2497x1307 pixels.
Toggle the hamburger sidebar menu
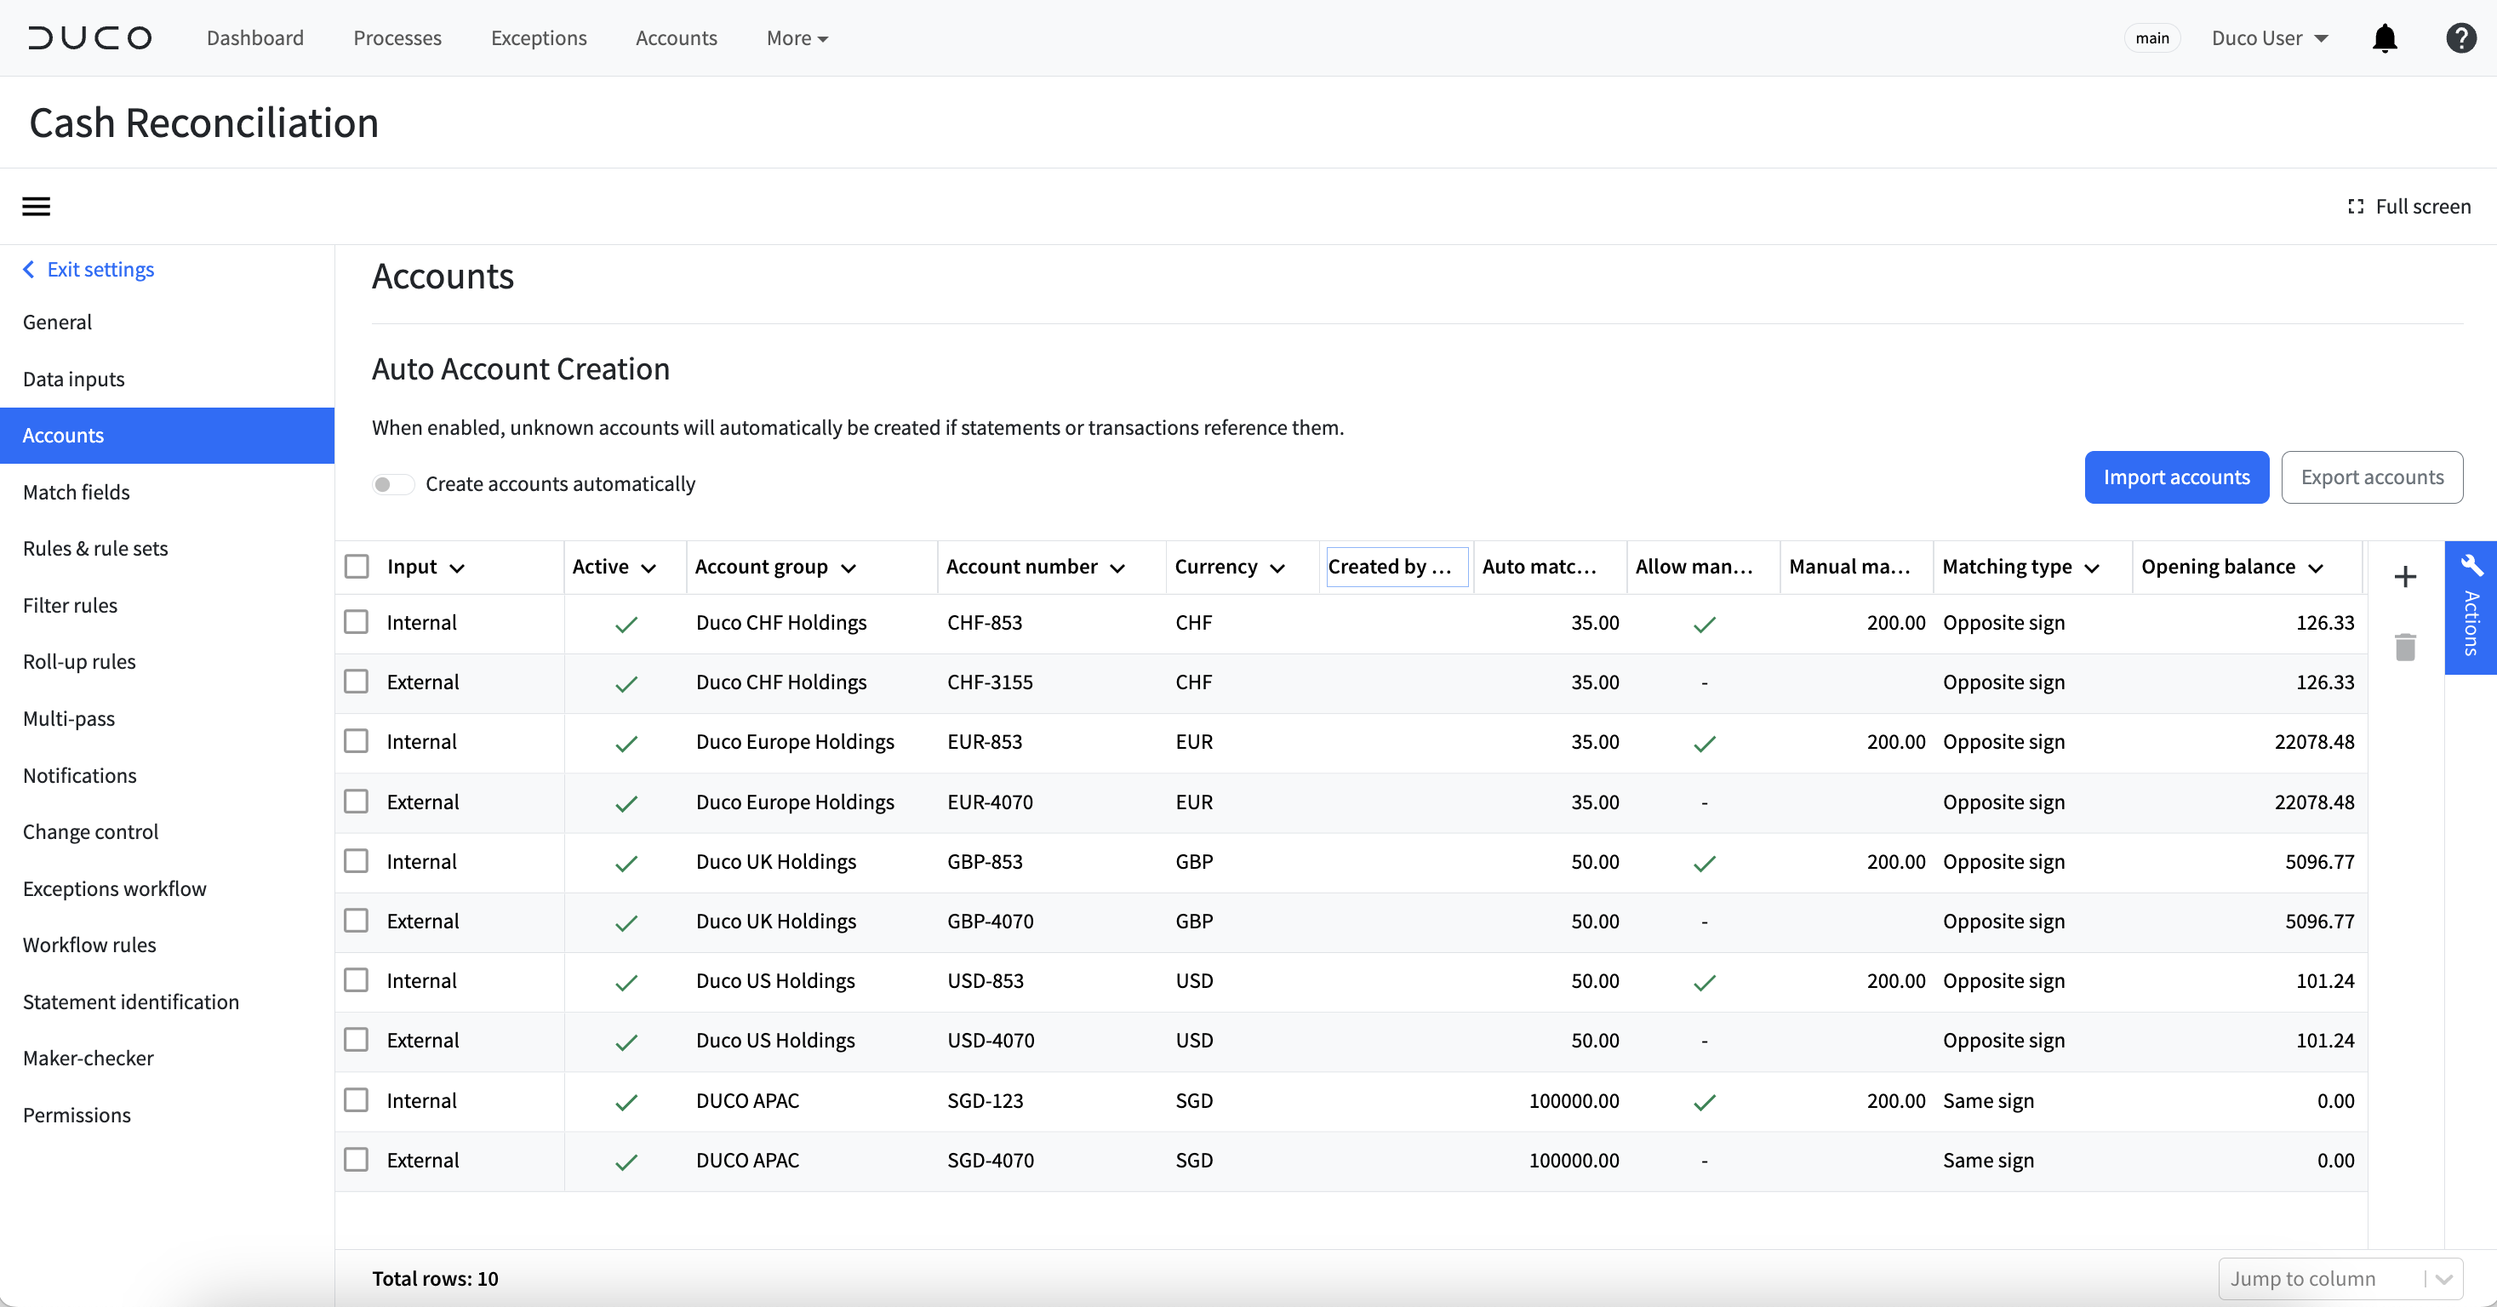coord(36,207)
